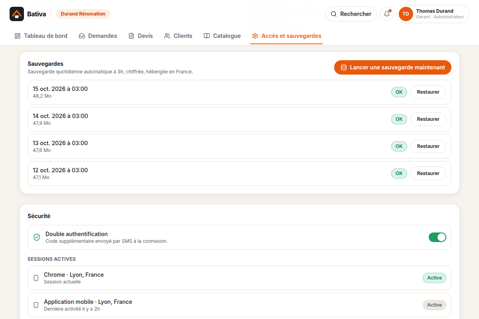The width and height of the screenshot is (479, 319).
Task: Select the Accès et sauvegardes tab
Action: click(287, 36)
